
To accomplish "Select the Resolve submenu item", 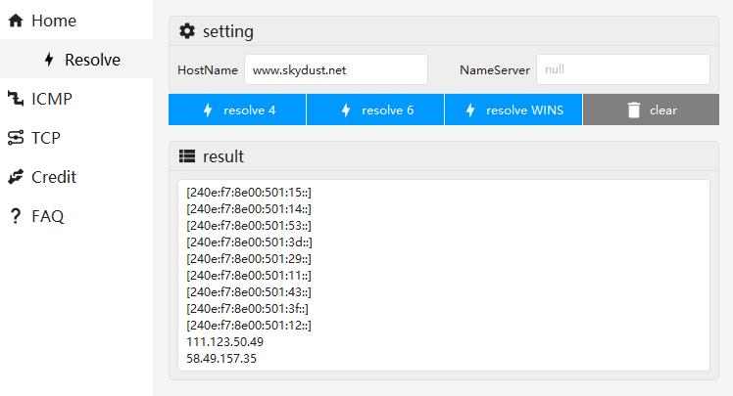I will 92,60.
